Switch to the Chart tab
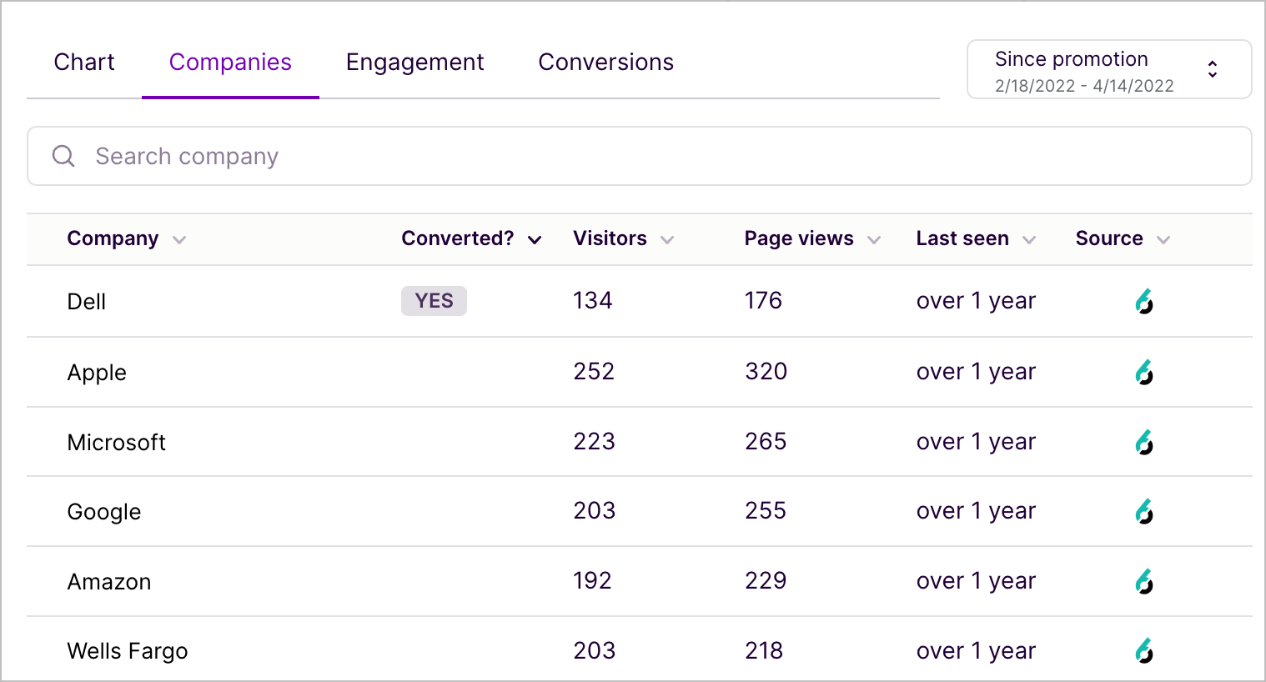This screenshot has height=682, width=1266. tap(84, 63)
